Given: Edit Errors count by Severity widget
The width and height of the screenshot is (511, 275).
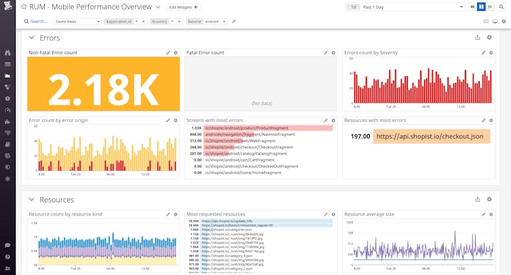Looking at the screenshot, I should click(483, 53).
